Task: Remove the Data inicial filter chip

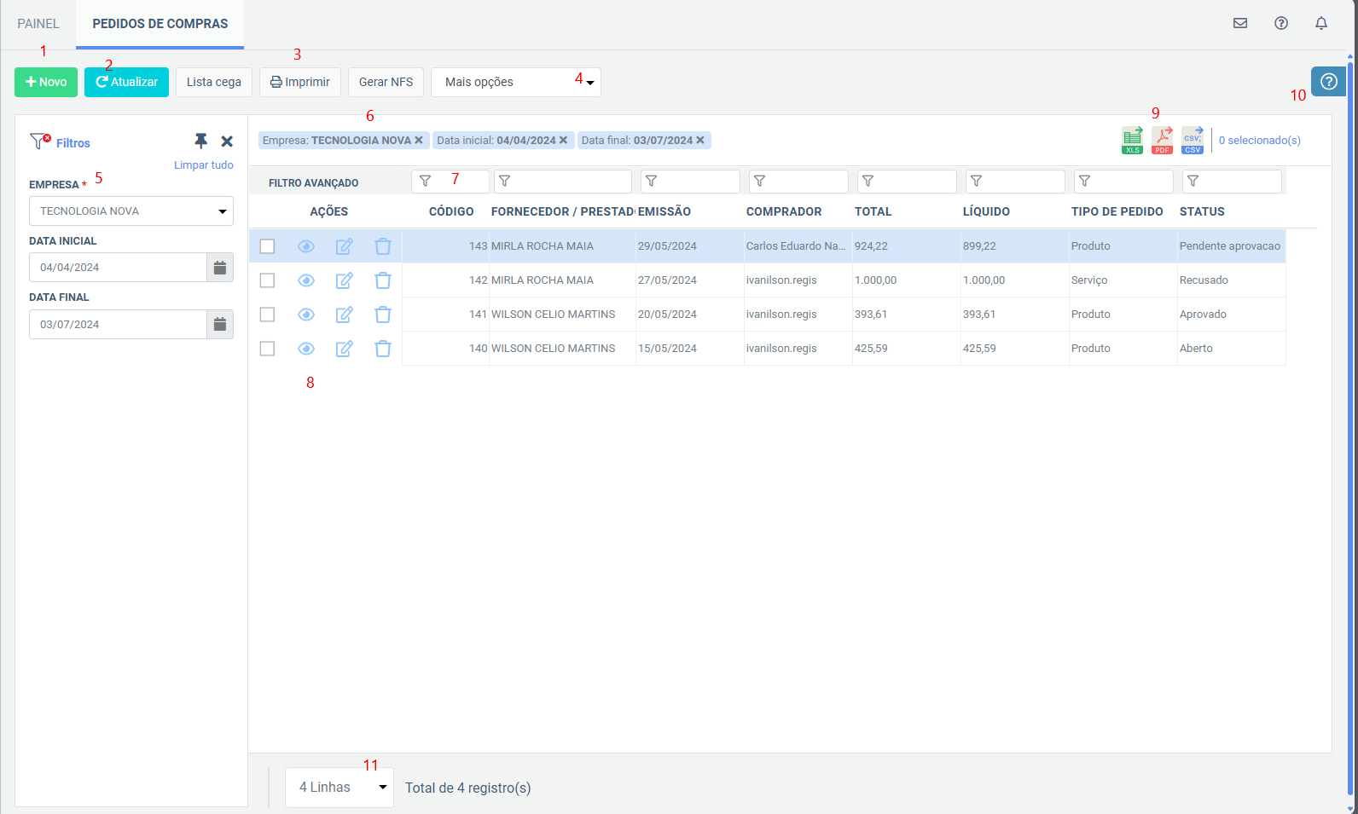Action: (x=563, y=140)
